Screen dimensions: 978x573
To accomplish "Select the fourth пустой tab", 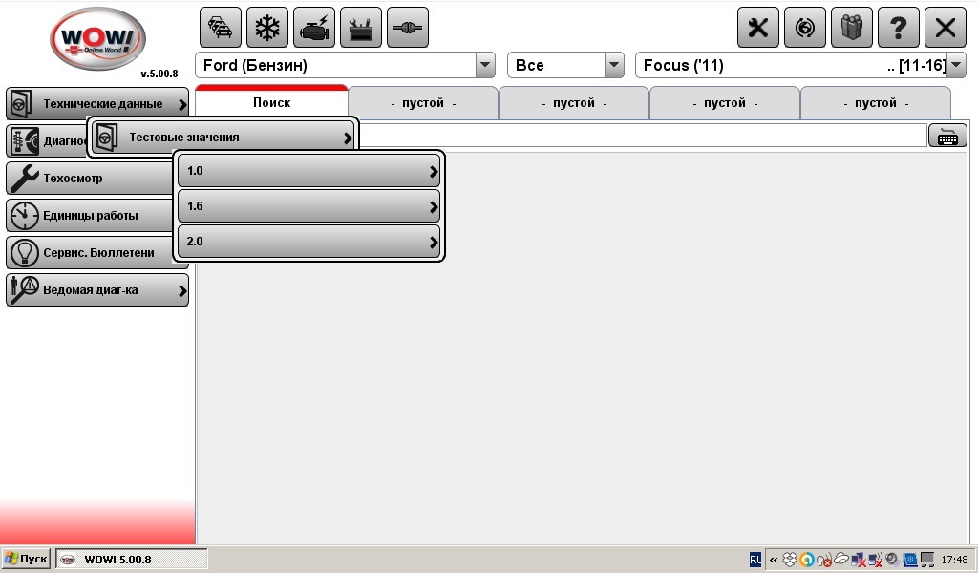I will tap(877, 103).
